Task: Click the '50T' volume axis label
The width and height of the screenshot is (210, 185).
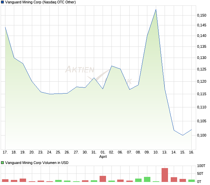Action: click(x=200, y=173)
